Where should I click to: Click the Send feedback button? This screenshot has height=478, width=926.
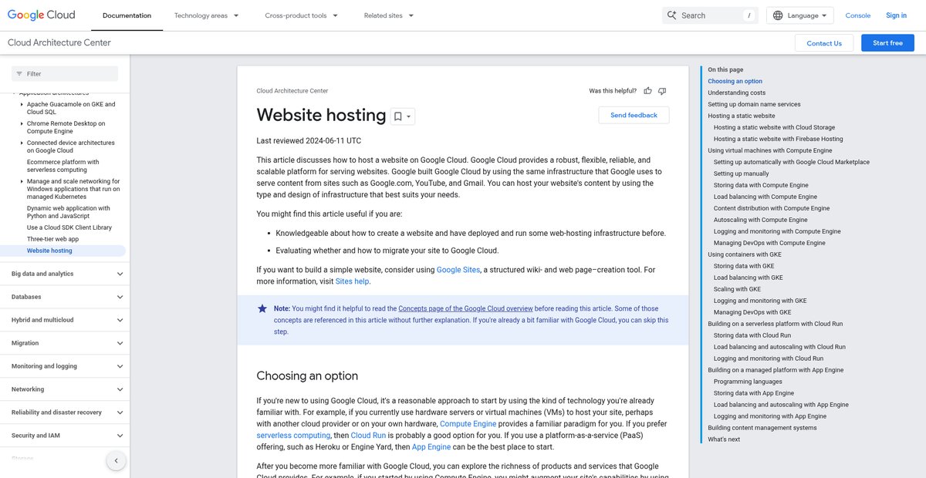pos(634,115)
